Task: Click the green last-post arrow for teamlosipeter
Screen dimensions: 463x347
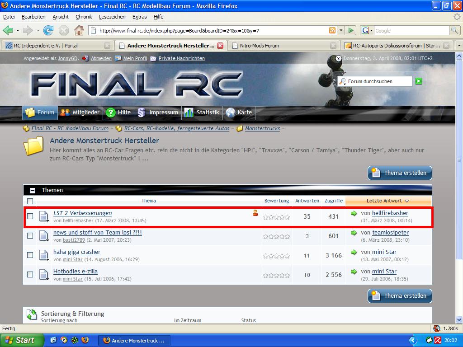Action: pos(354,233)
